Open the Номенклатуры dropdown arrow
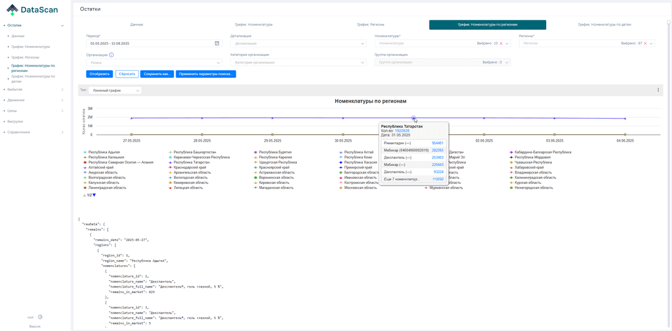 point(508,43)
